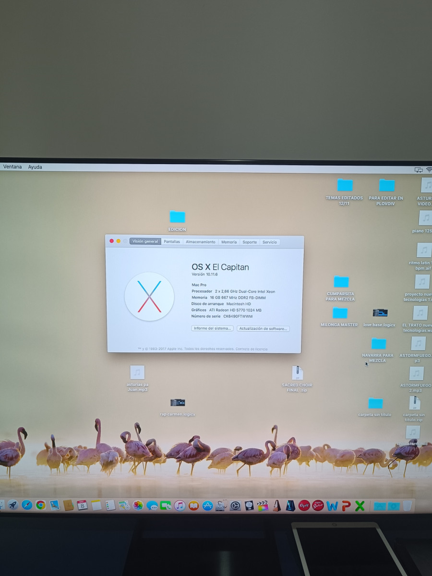Open Launchpad from the Dock
Screen dimensions: 432x576
tap(13, 505)
